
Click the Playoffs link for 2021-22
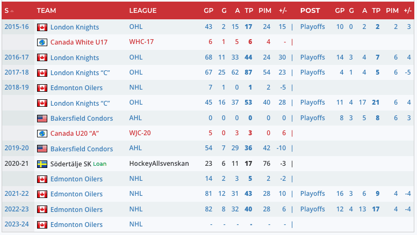[313, 194]
